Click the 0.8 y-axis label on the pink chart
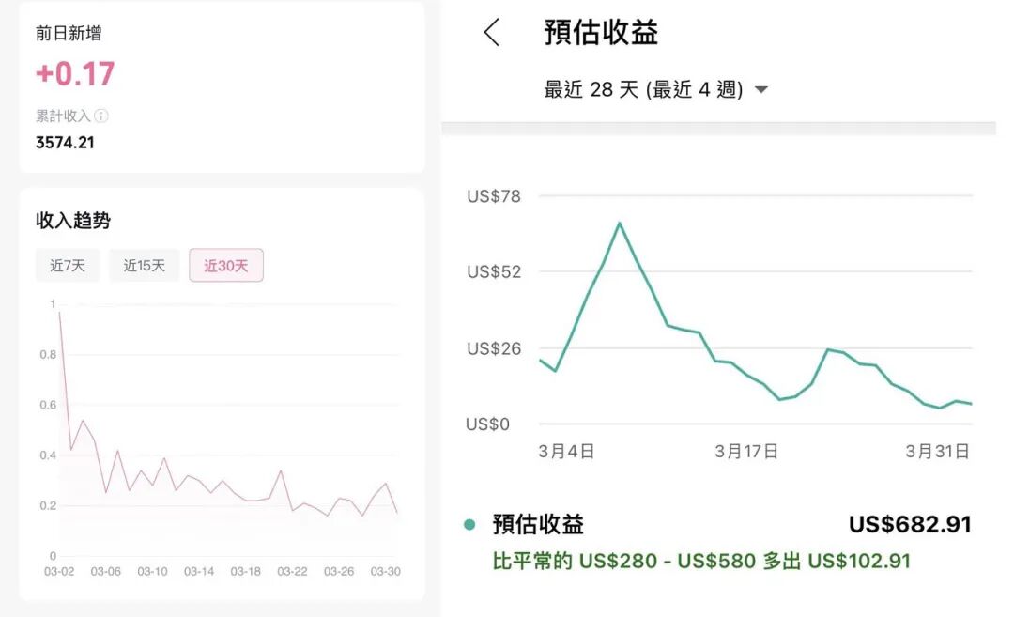This screenshot has width=1014, height=617. [x=48, y=354]
